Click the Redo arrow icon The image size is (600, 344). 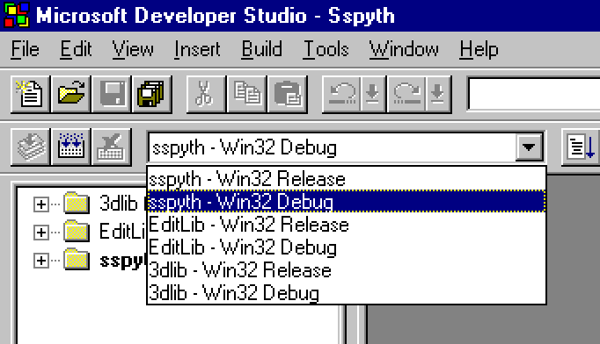[x=406, y=94]
